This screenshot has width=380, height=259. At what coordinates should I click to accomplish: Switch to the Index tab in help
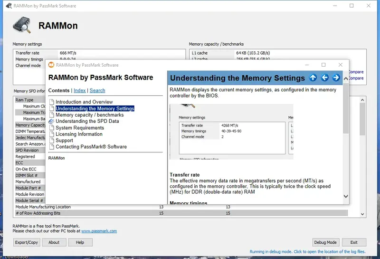click(x=79, y=90)
